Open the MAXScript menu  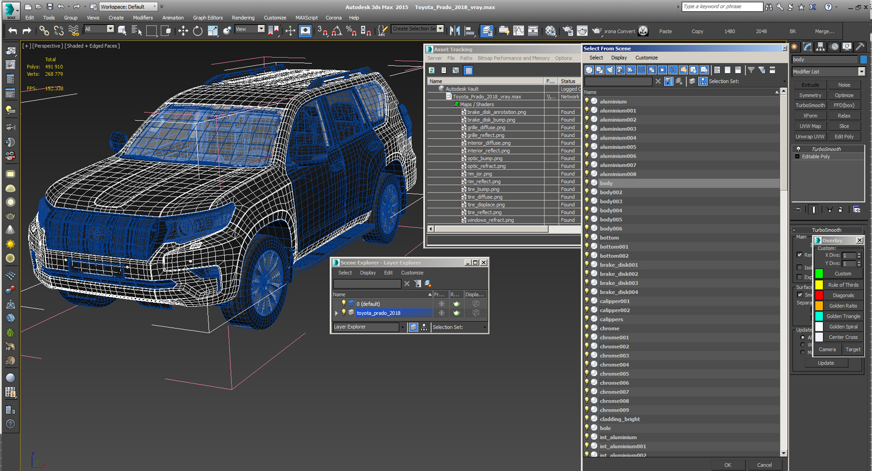pyautogui.click(x=306, y=18)
